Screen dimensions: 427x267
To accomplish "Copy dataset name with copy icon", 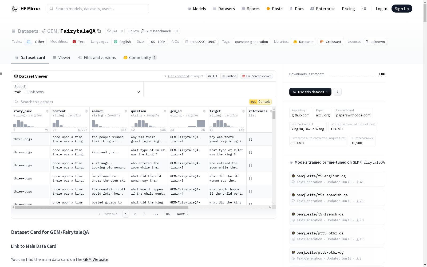I will pos(99,31).
